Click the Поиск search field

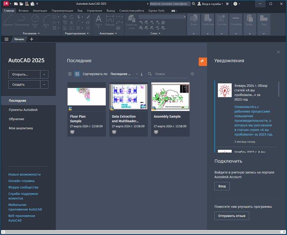point(170,74)
